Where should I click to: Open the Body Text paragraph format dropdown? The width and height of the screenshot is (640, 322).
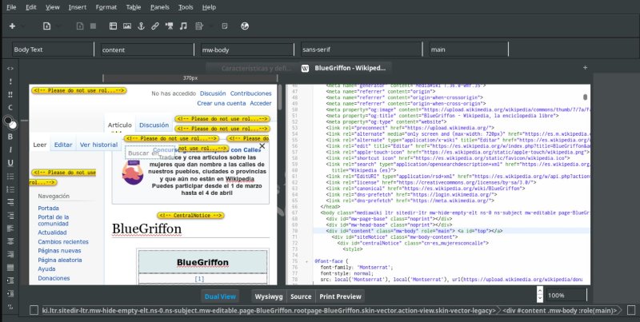tap(51, 50)
